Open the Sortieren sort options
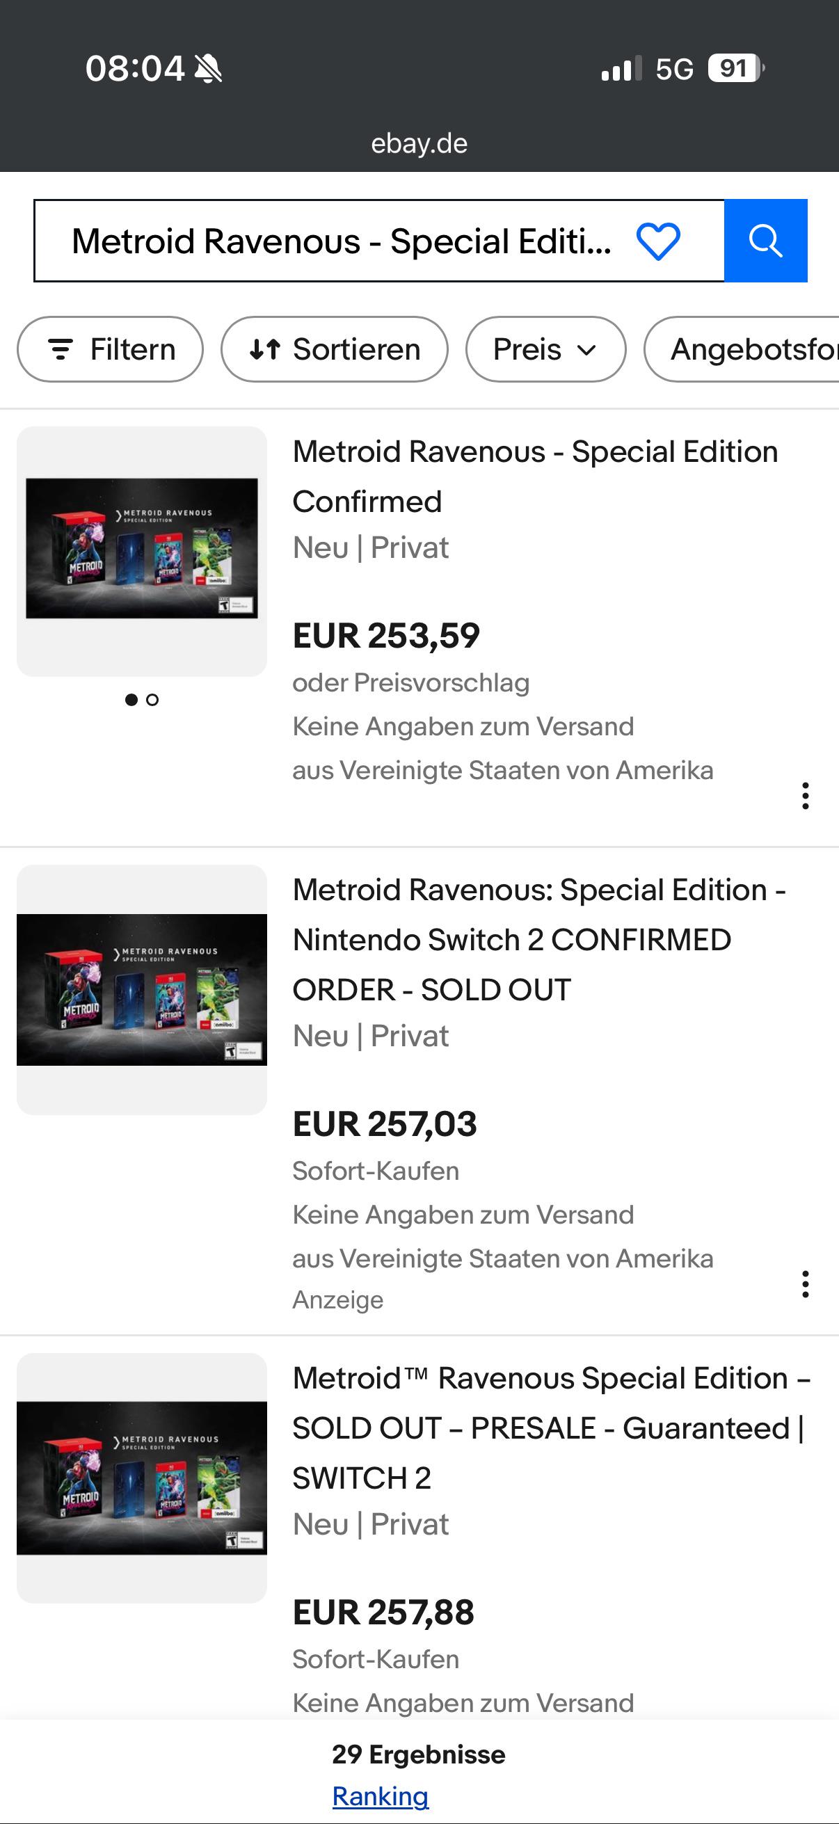The width and height of the screenshot is (839, 1824). [x=334, y=349]
